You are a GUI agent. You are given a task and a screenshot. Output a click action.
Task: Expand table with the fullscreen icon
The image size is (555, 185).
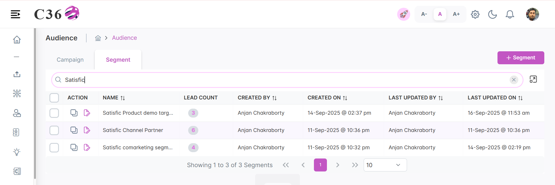533,79
